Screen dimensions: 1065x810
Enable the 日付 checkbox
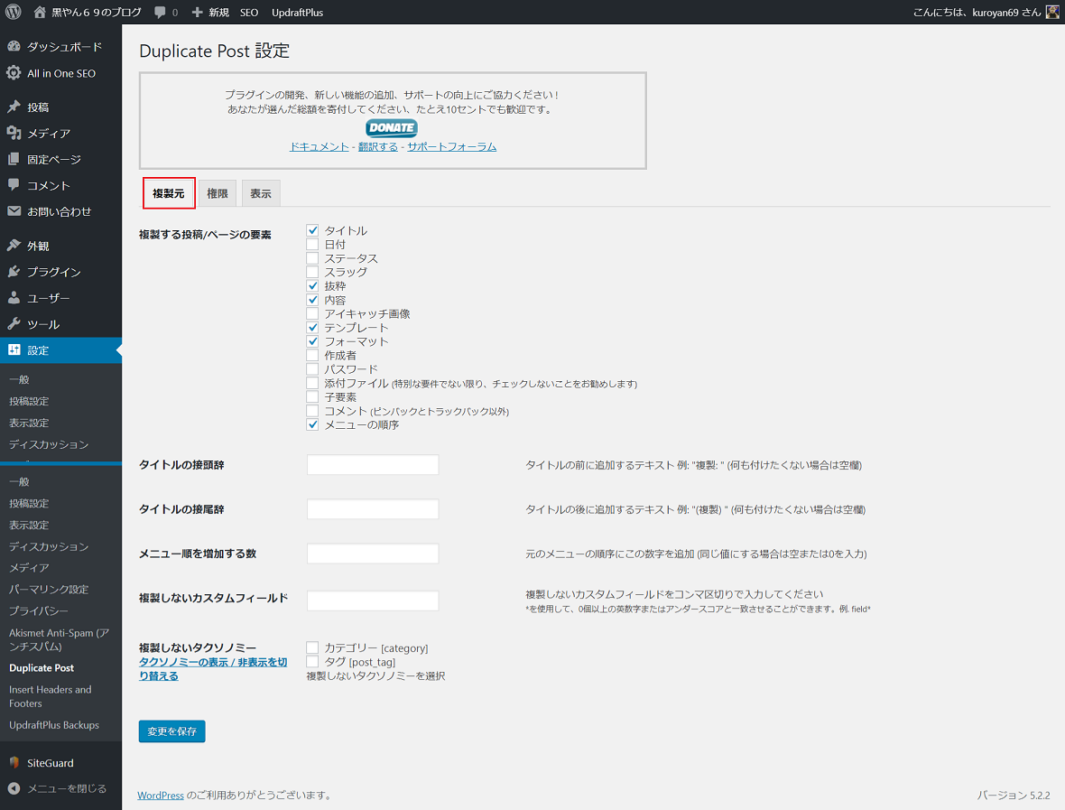pyautogui.click(x=312, y=244)
